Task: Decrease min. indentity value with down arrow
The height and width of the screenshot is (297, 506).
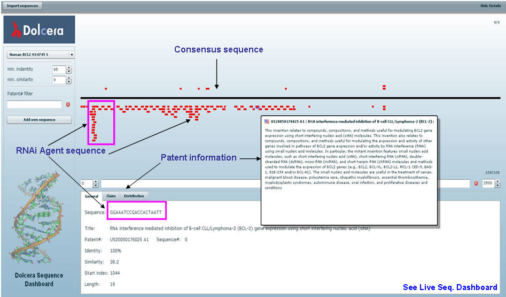Action: (x=68, y=72)
